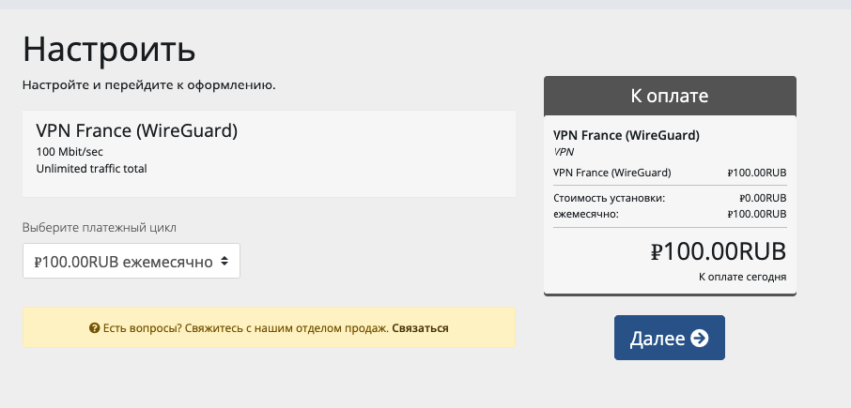Select the Настроить page heading

pyautogui.click(x=109, y=49)
